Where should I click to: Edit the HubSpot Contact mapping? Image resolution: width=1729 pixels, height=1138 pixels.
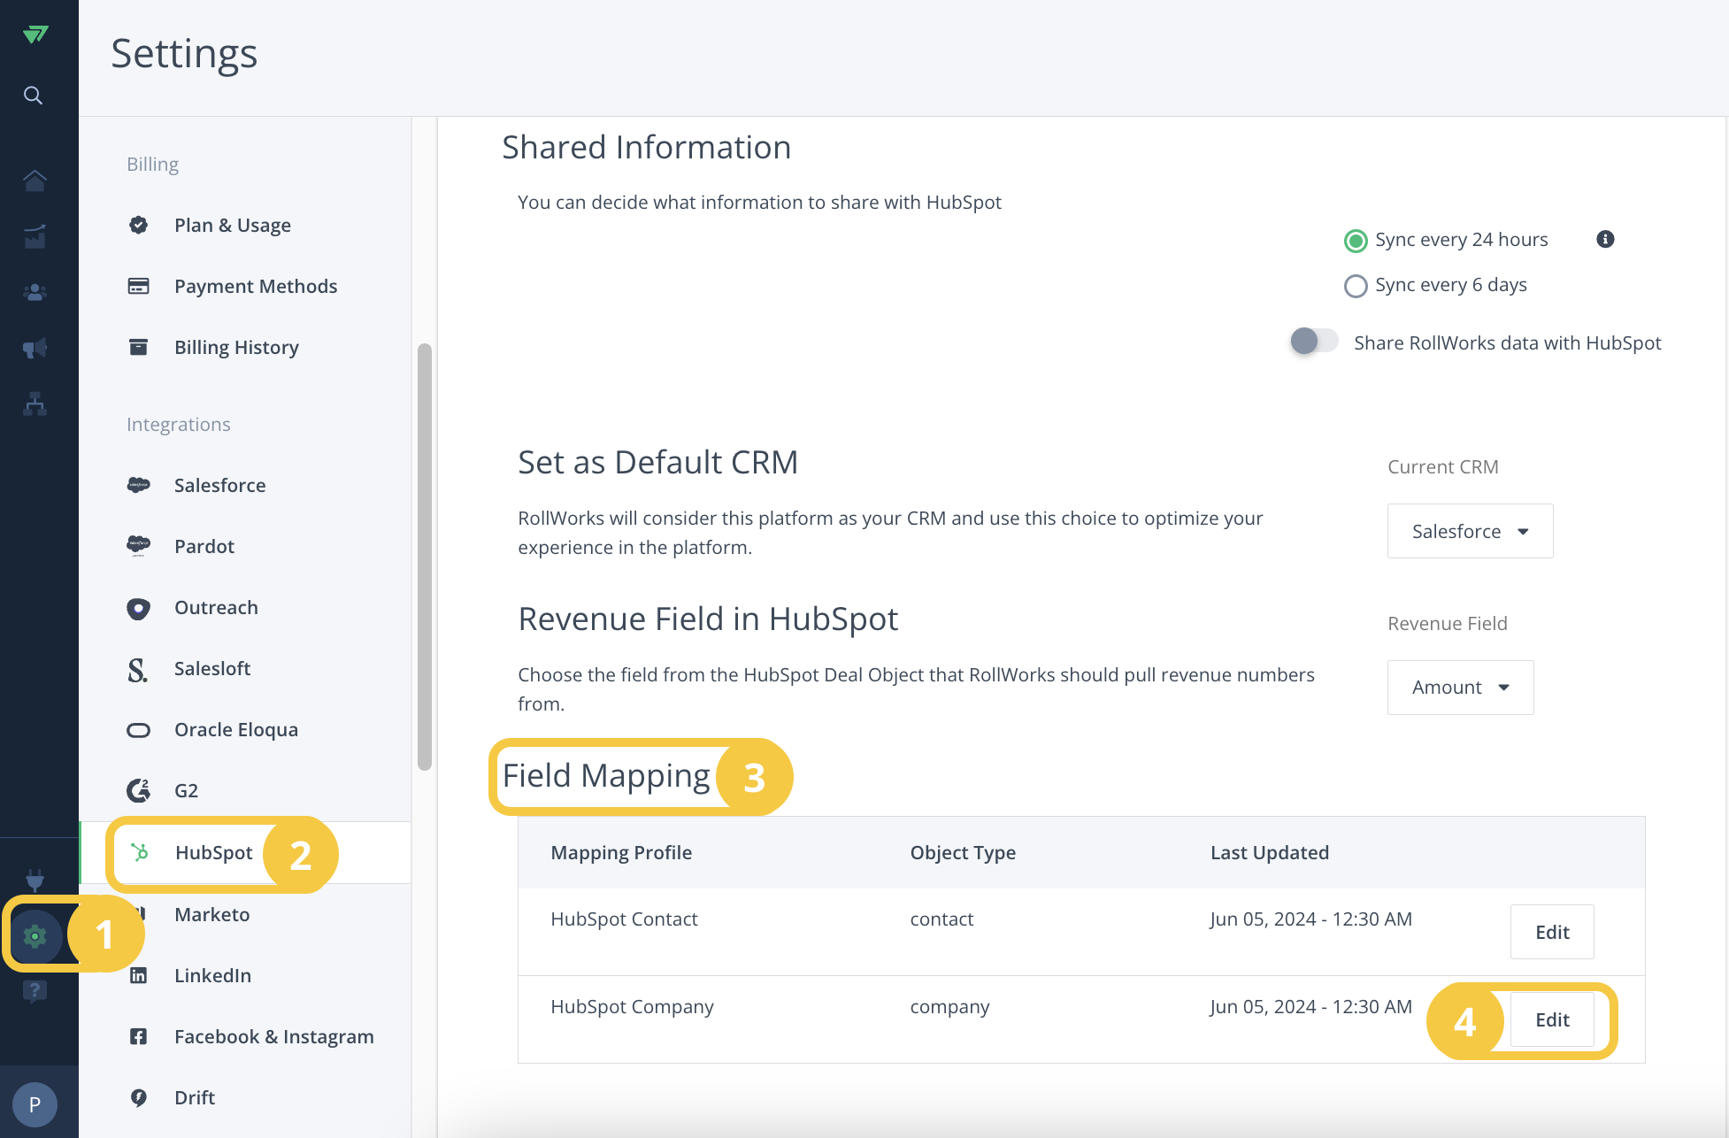(x=1552, y=932)
